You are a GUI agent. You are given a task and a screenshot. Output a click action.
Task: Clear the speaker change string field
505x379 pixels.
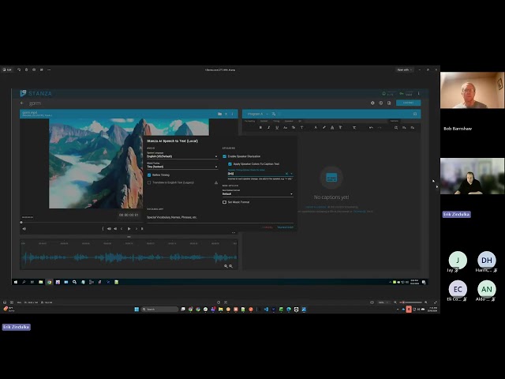286,174
